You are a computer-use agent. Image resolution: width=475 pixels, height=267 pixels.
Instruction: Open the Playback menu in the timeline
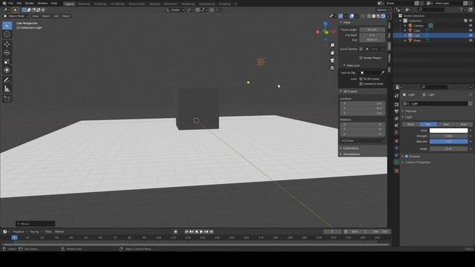(20, 231)
